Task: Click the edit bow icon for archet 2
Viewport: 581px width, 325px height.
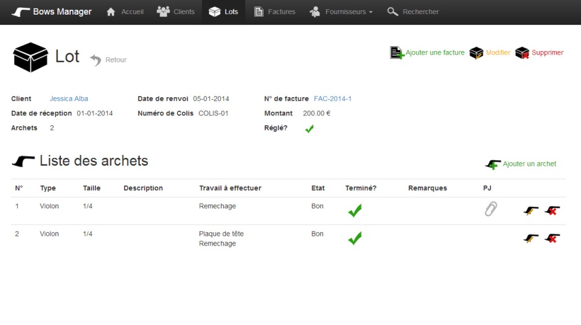Action: click(531, 238)
